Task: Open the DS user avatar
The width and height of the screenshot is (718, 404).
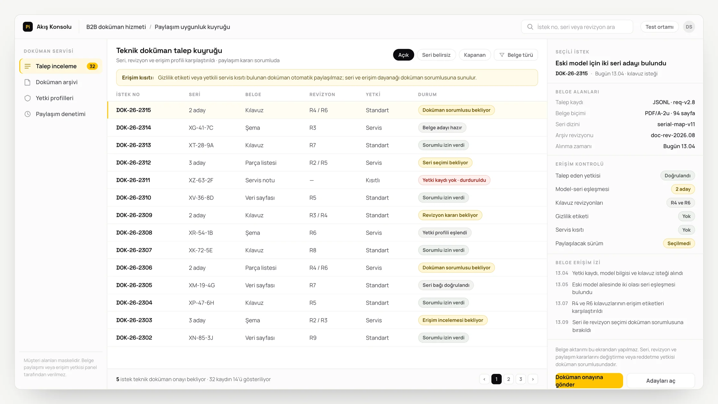Action: (689, 27)
